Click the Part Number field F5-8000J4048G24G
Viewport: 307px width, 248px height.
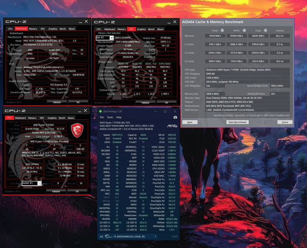[128, 53]
